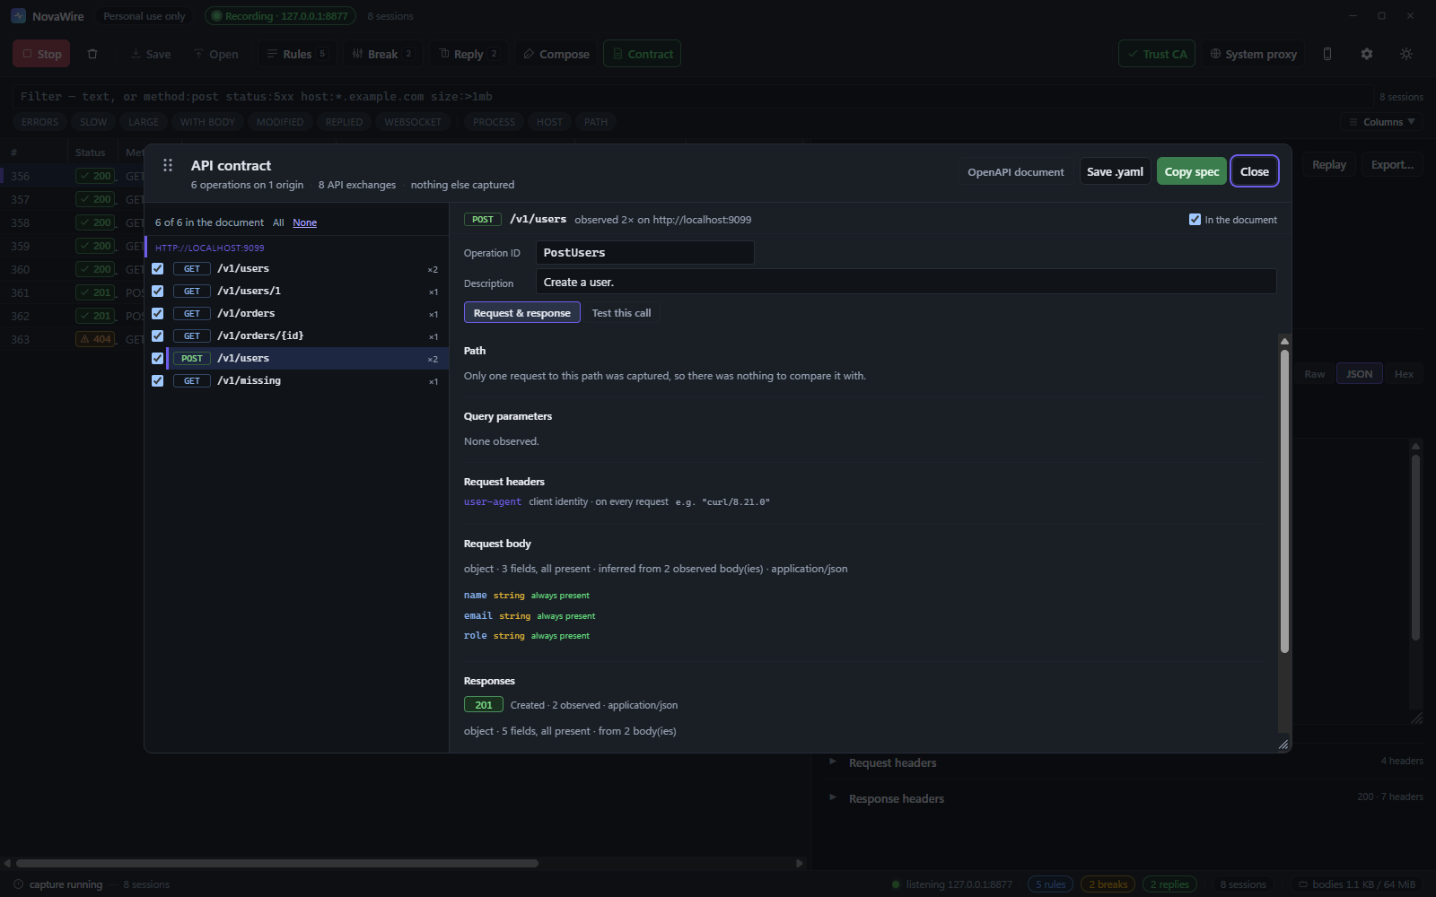
Task: Switch to the Raw view tab
Action: point(1314,374)
